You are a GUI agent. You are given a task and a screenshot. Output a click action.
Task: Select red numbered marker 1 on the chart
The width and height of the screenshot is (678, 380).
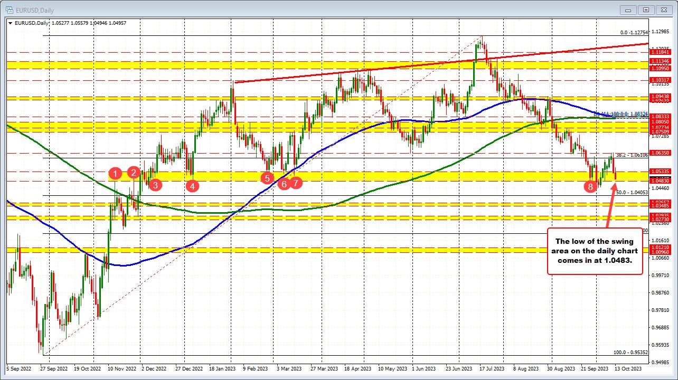click(x=116, y=173)
